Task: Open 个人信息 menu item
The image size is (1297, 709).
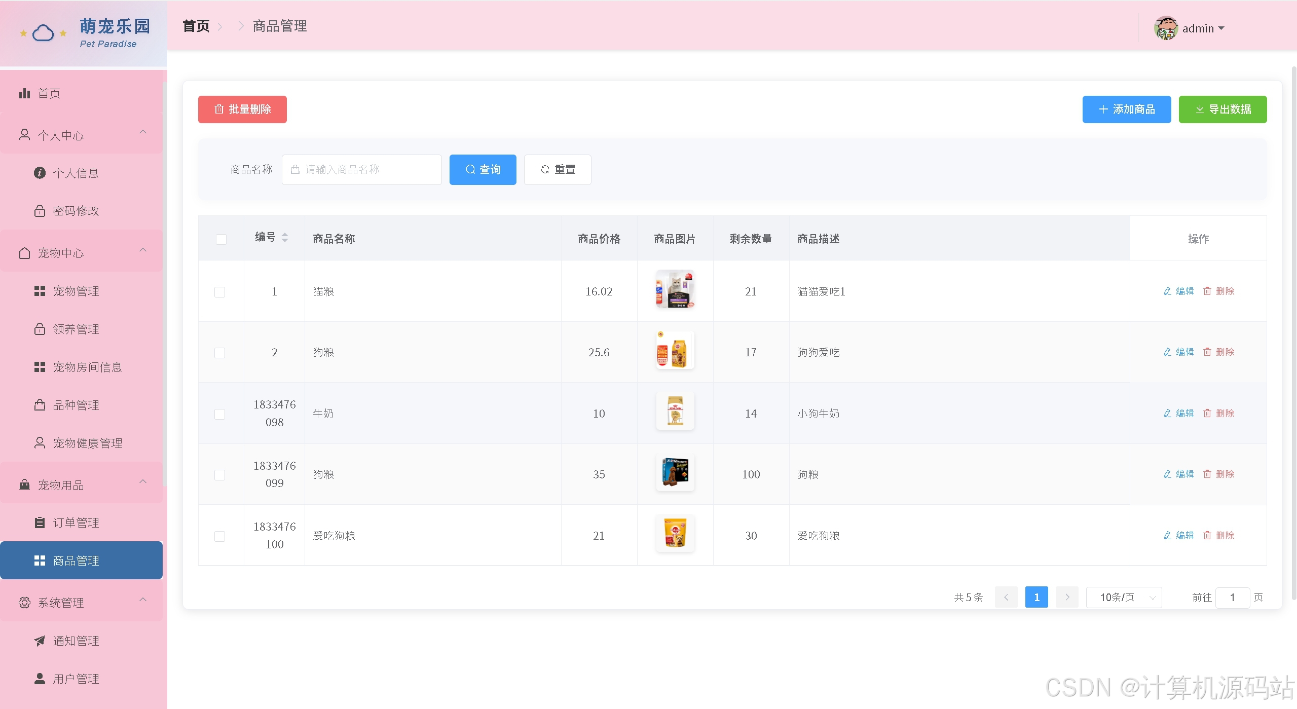Action: [x=81, y=173]
